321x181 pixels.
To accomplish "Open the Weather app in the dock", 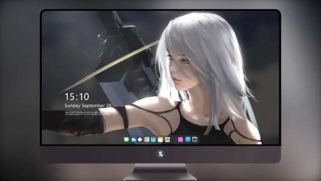I will click(x=133, y=139).
